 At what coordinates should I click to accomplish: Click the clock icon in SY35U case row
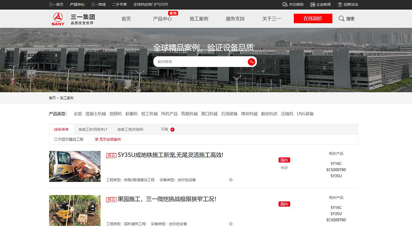tap(231, 180)
